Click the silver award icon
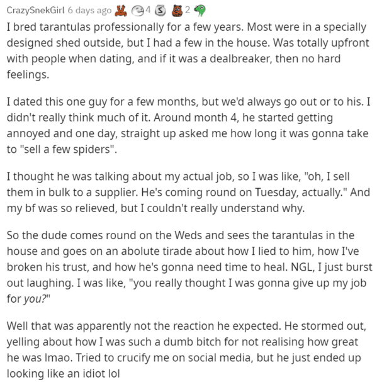The width and height of the screenshot is (377, 382). coord(160,11)
